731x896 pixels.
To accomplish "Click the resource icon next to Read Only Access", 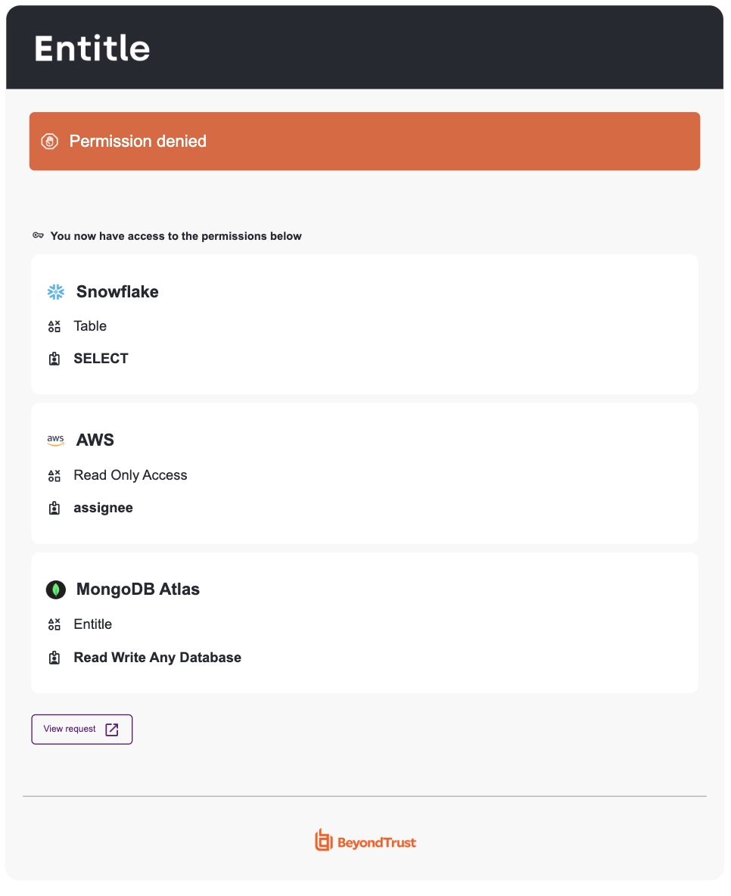I will click(x=54, y=475).
